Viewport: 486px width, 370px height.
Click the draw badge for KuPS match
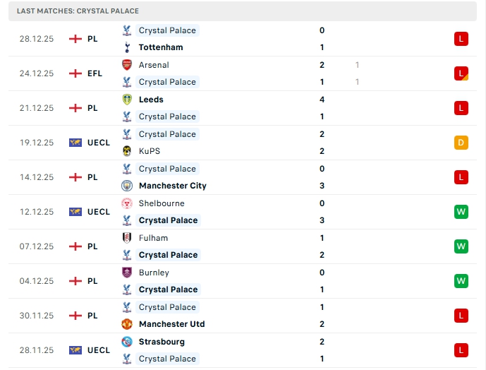(x=461, y=143)
